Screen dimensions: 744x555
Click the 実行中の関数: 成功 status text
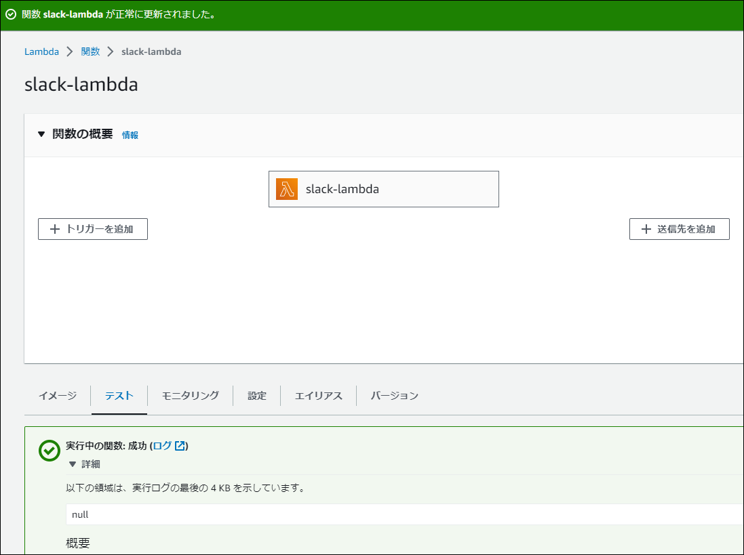[106, 445]
